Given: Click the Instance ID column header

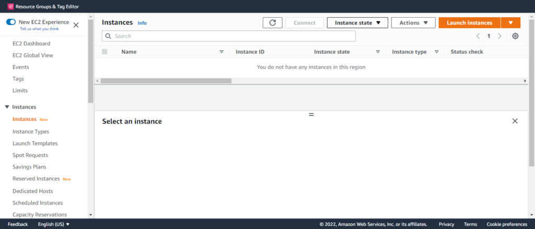Looking at the screenshot, I should pyautogui.click(x=250, y=52).
